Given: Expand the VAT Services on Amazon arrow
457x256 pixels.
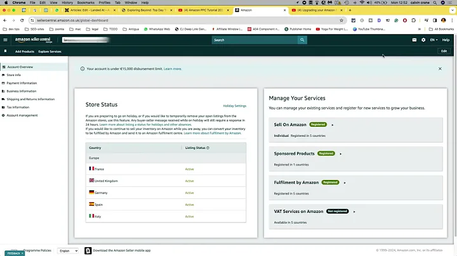Looking at the screenshot, I should click(354, 212).
